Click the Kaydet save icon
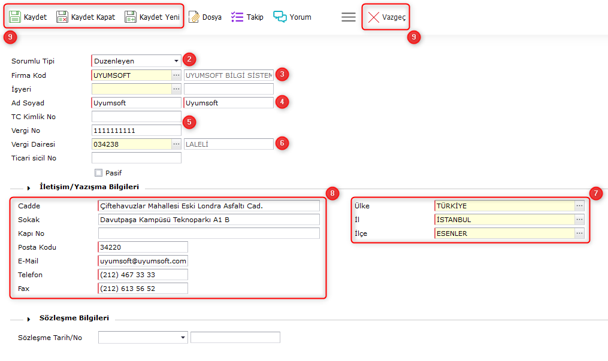 click(x=15, y=17)
